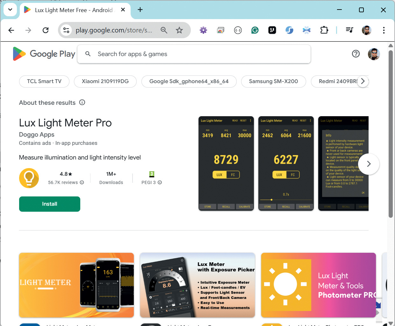Viewport: 395px width, 326px height.
Task: Show more device chips with right chevron
Action: point(363,81)
